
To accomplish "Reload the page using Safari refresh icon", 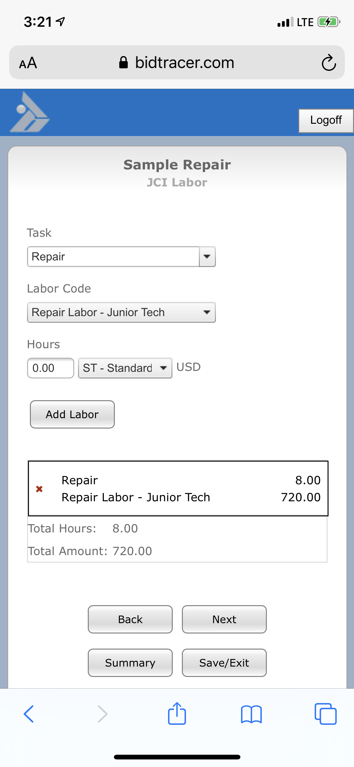I will pos(329,63).
